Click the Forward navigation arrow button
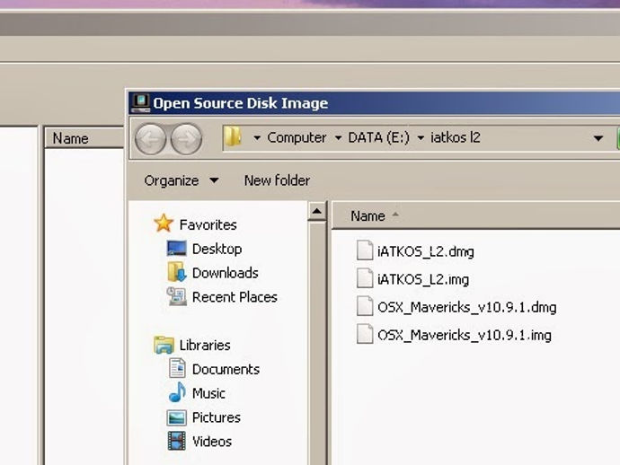The image size is (620, 465). [186, 138]
